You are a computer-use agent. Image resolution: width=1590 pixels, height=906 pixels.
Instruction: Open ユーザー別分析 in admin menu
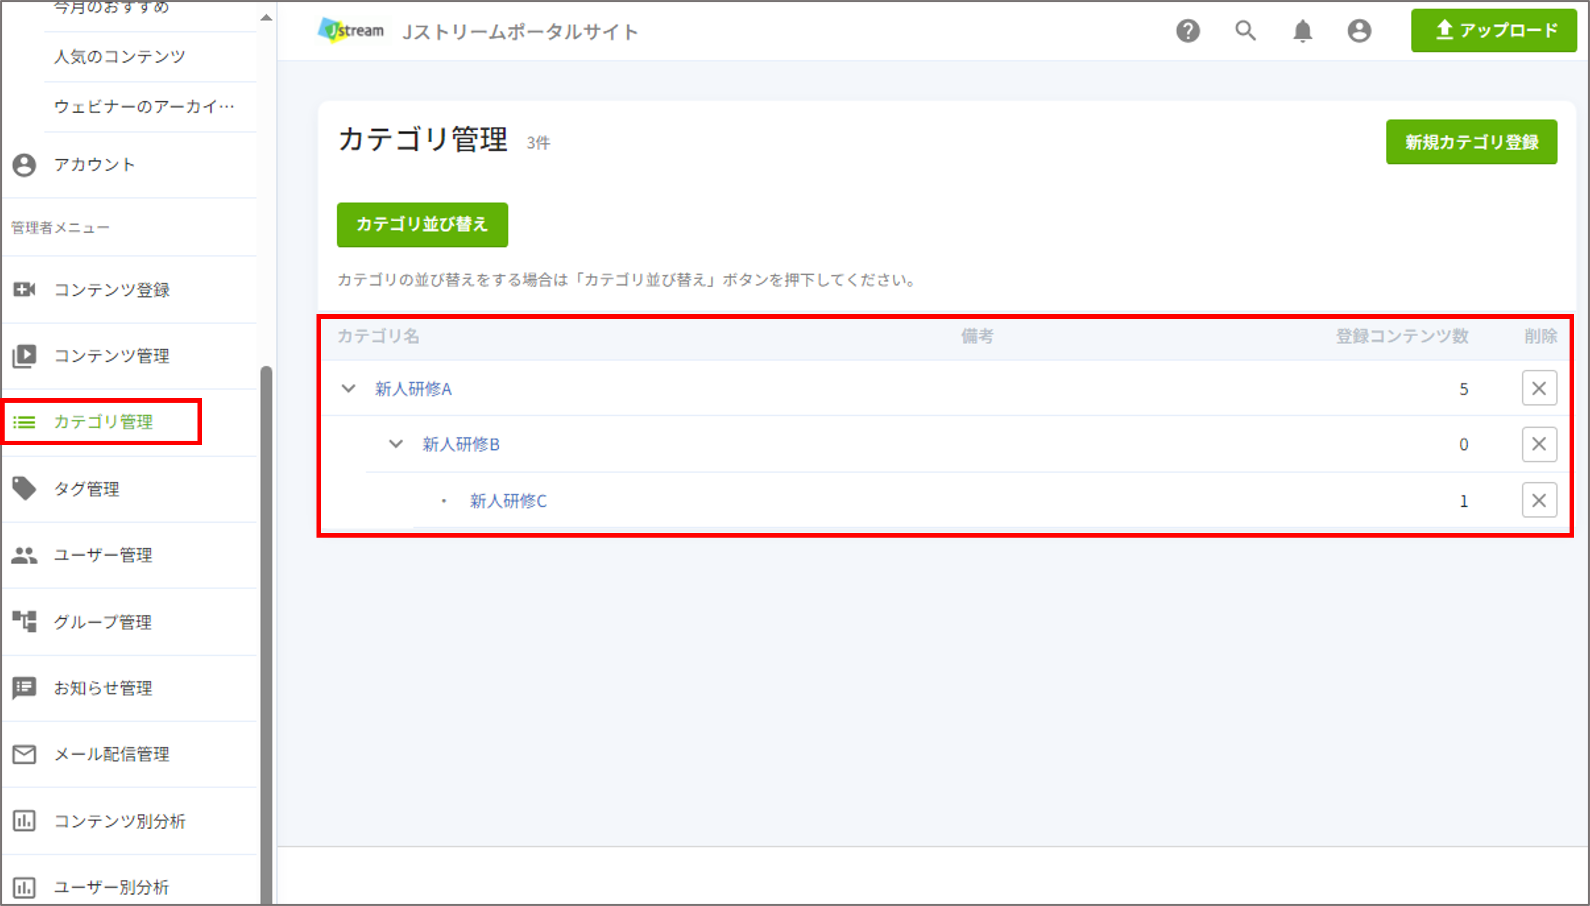pos(111,887)
